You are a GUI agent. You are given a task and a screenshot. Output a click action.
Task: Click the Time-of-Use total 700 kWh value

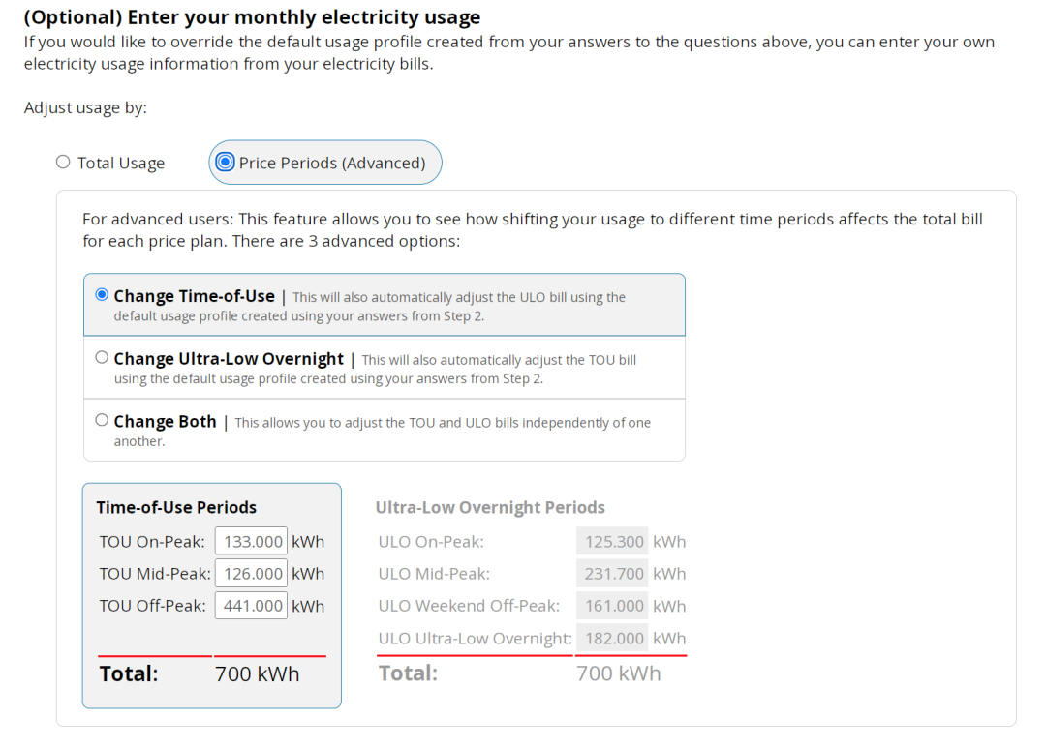coord(258,673)
